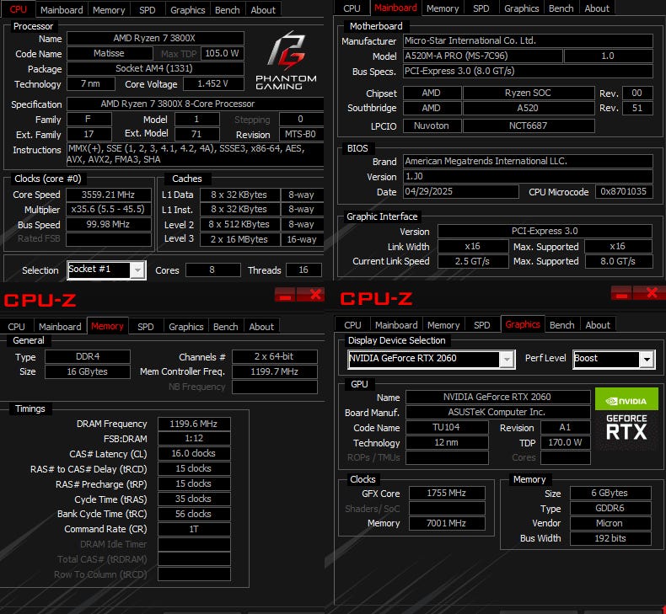Viewport: 666px width, 614px height.
Task: Click the GFX Core 1755 MHz value
Action: pos(447,493)
